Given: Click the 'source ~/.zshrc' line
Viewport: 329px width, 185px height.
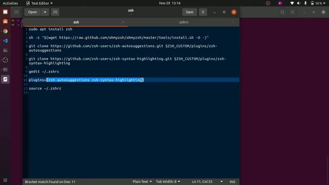Looking at the screenshot, I should (x=45, y=88).
